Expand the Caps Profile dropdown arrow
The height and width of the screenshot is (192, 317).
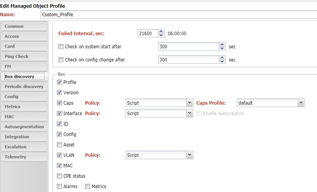pyautogui.click(x=301, y=103)
